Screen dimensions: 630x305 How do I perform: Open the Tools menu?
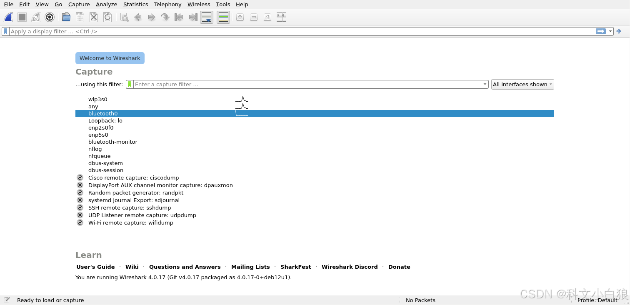[223, 4]
